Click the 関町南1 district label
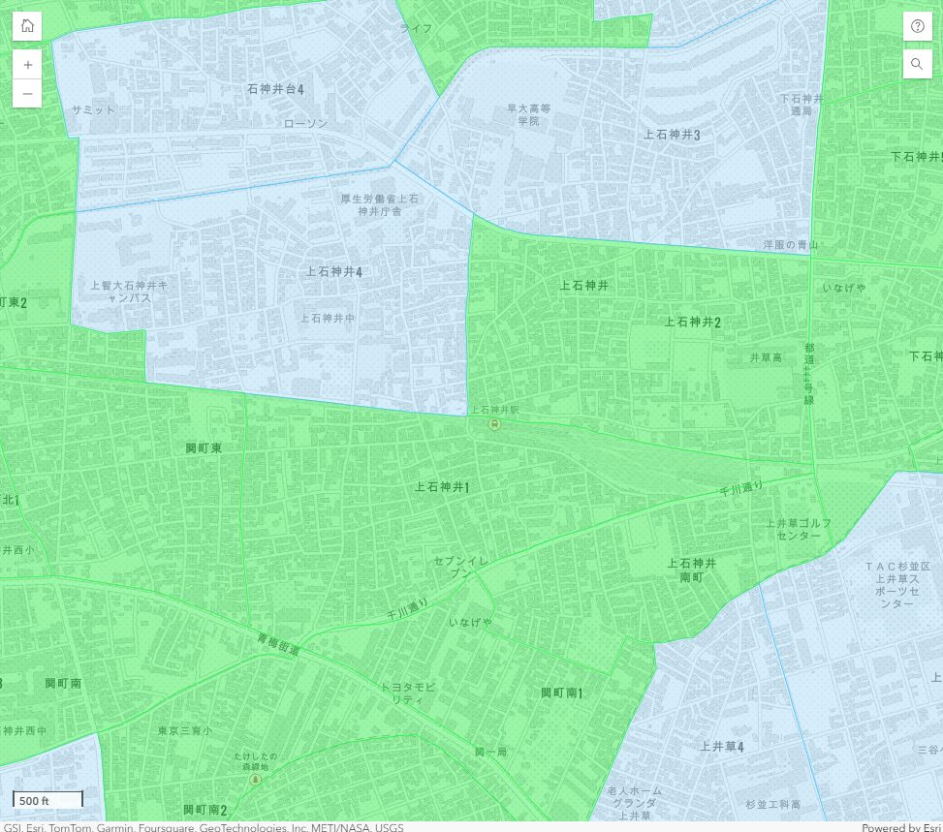Image resolution: width=943 pixels, height=832 pixels. tap(561, 693)
